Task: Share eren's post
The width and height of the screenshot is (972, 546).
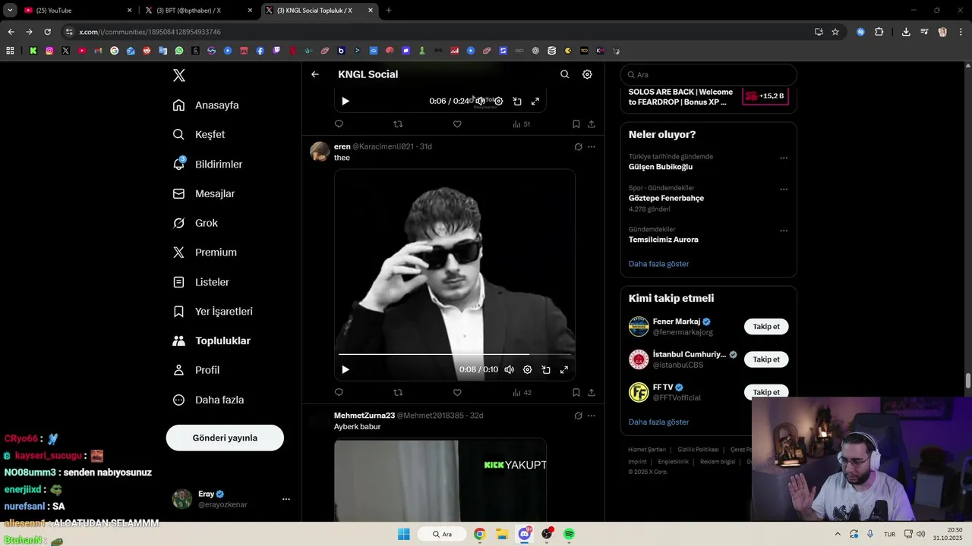Action: tap(592, 392)
